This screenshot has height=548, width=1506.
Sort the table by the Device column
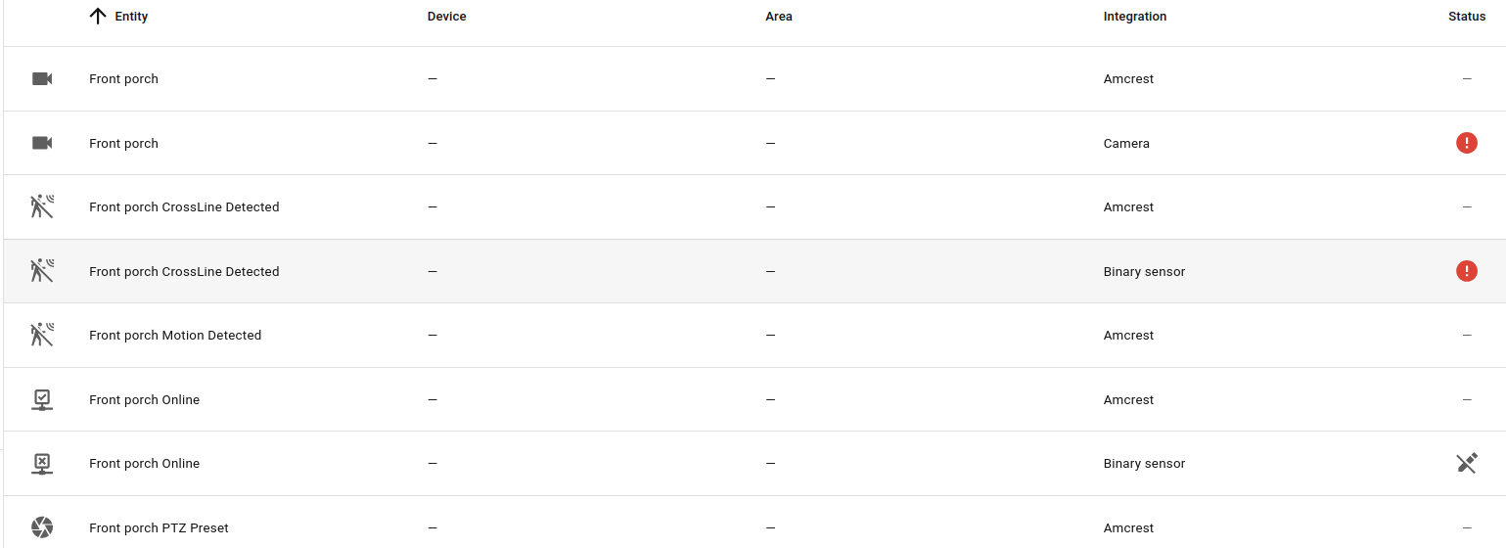446,17
